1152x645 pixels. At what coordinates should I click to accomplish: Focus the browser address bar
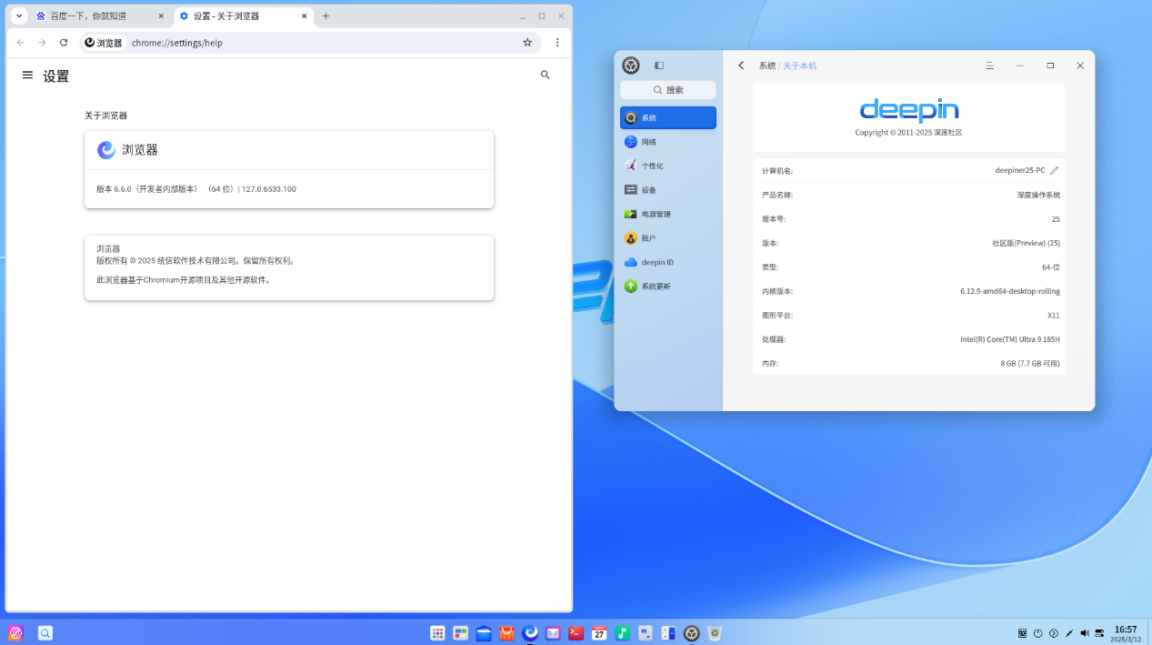point(311,43)
